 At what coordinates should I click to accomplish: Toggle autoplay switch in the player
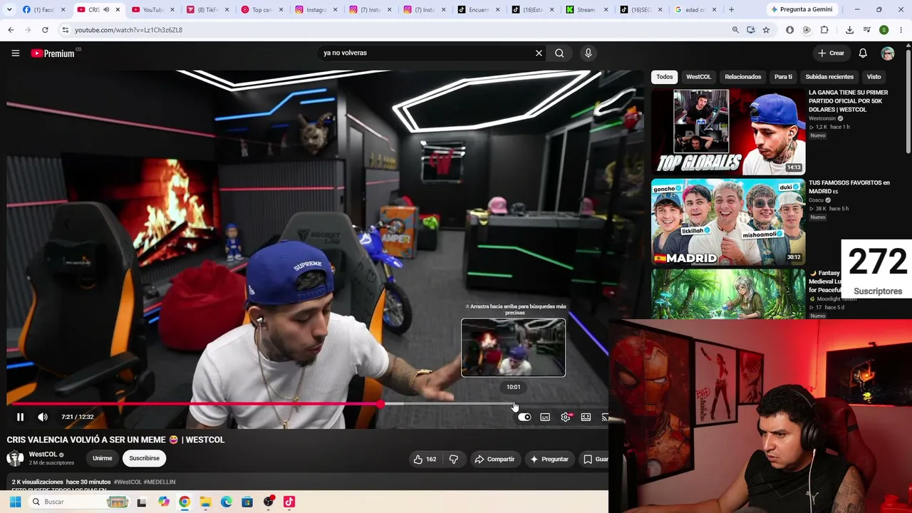[524, 418]
